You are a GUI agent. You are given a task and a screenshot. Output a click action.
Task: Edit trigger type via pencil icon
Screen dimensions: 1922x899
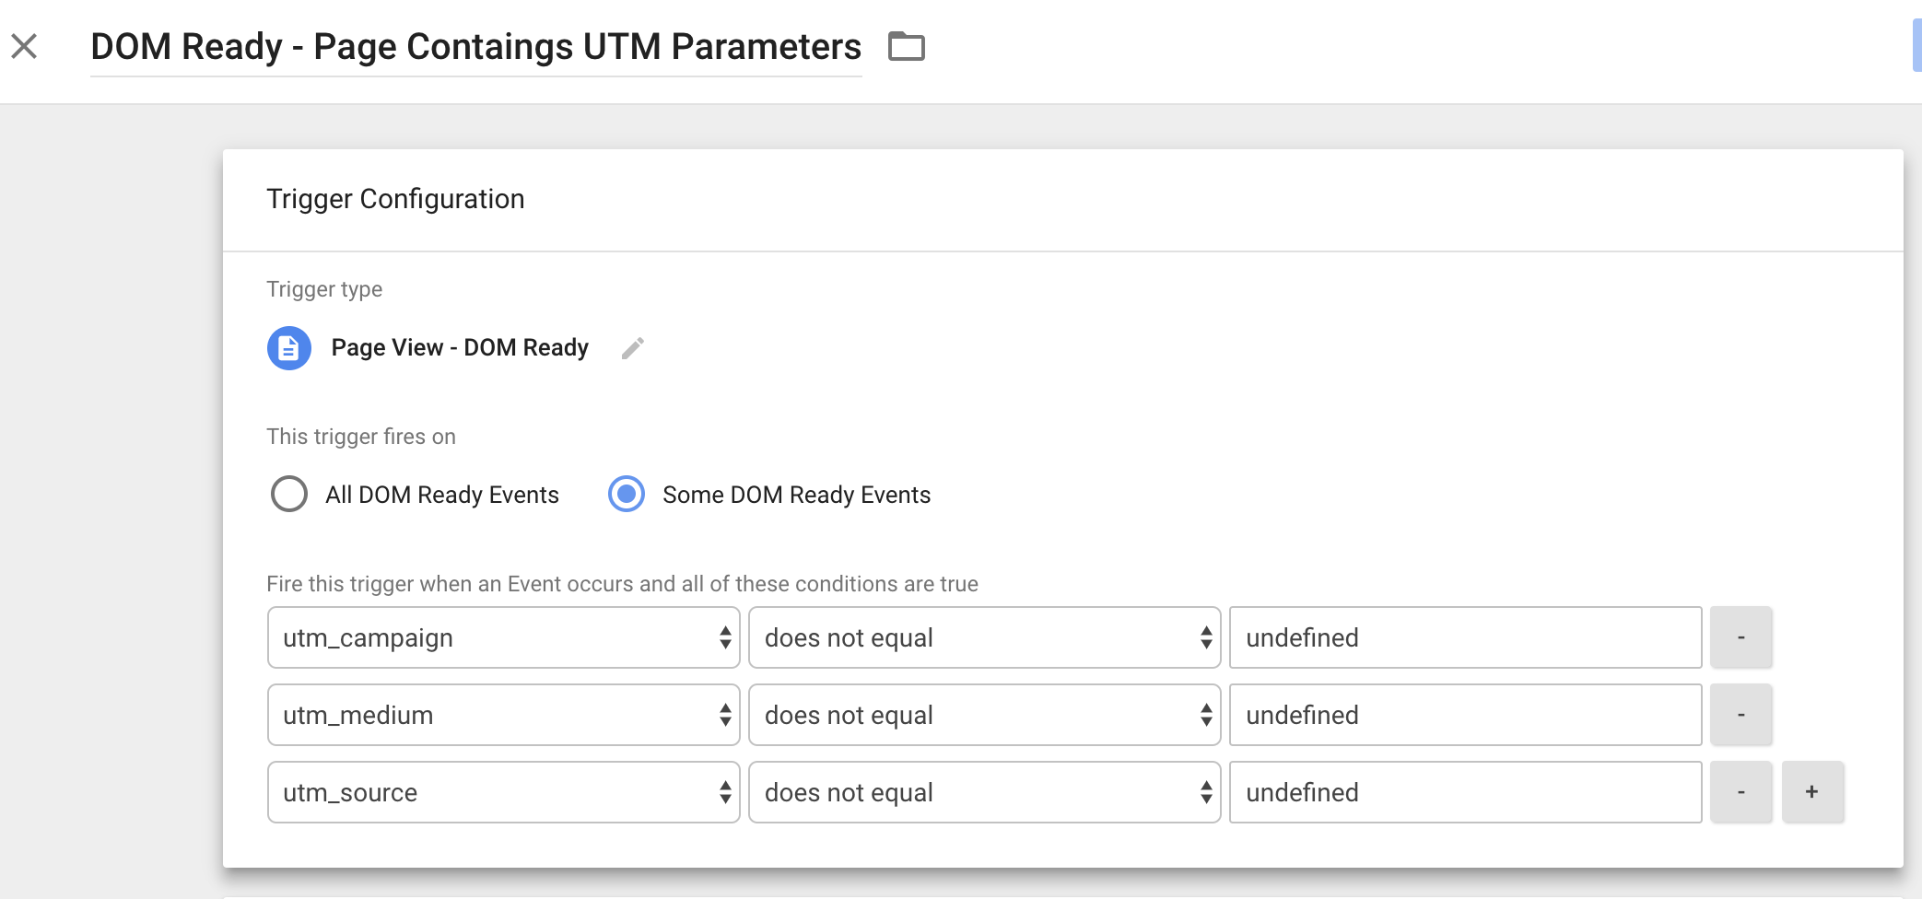point(632,348)
